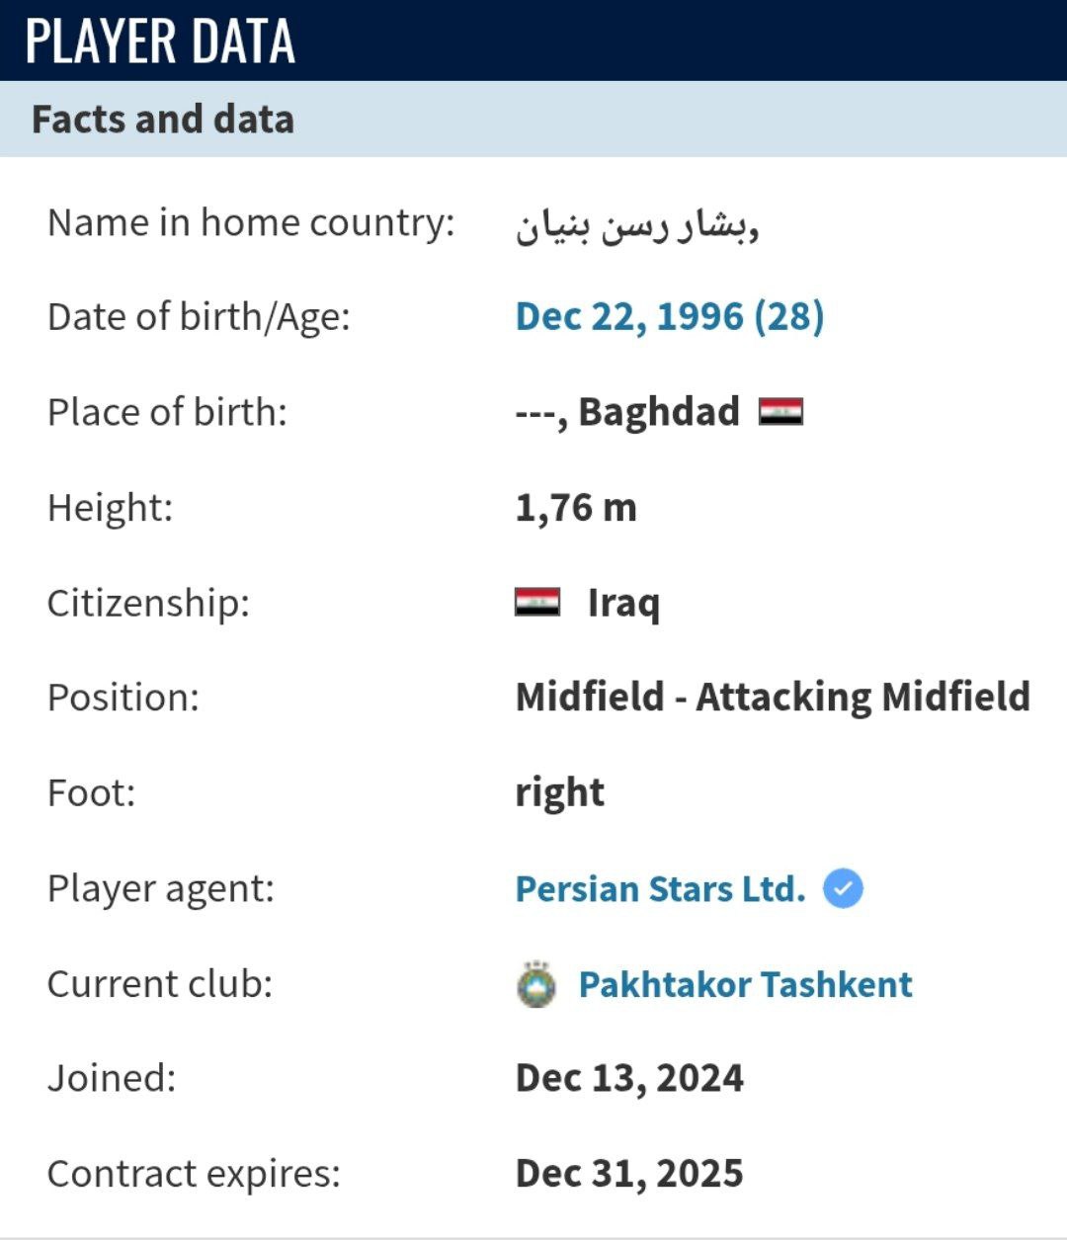The width and height of the screenshot is (1067, 1240).
Task: Open the Dec 22, 1996 birth date link
Action: pyautogui.click(x=670, y=316)
